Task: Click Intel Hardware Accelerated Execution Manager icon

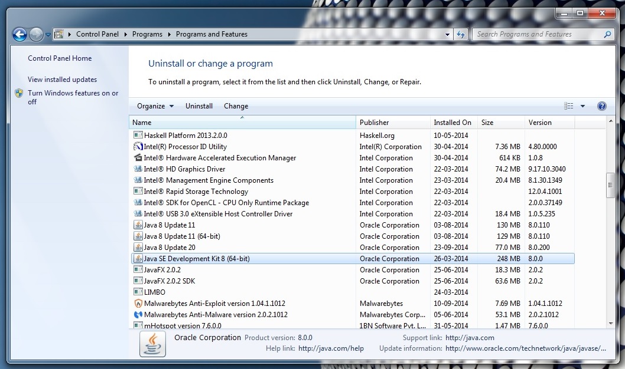Action: click(138, 157)
